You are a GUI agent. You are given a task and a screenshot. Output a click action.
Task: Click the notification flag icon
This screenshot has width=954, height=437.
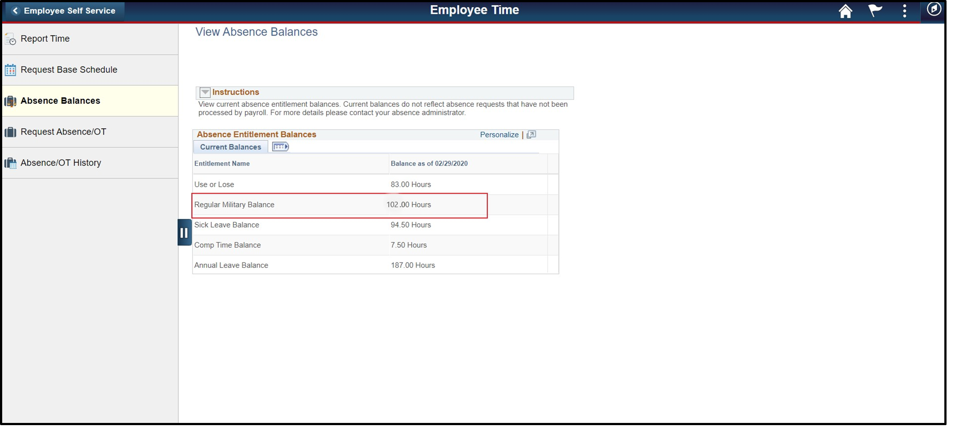pyautogui.click(x=875, y=11)
